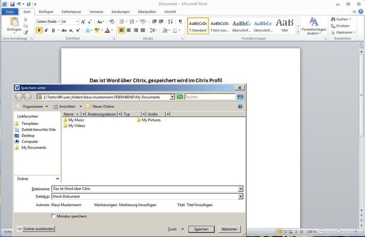
Task: Open the font size dropdown
Action: [77, 21]
